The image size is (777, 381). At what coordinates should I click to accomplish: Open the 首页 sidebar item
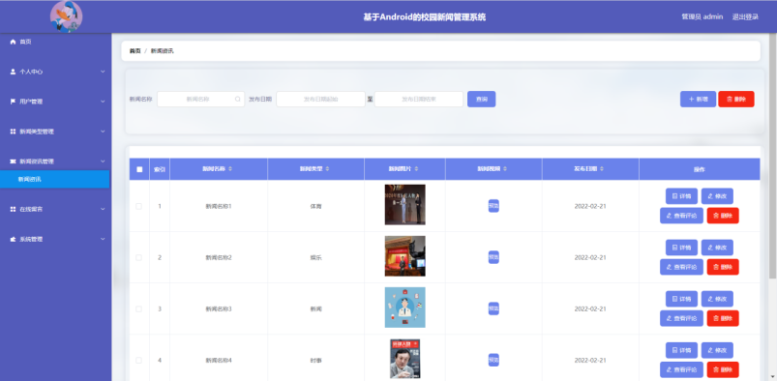click(x=54, y=43)
